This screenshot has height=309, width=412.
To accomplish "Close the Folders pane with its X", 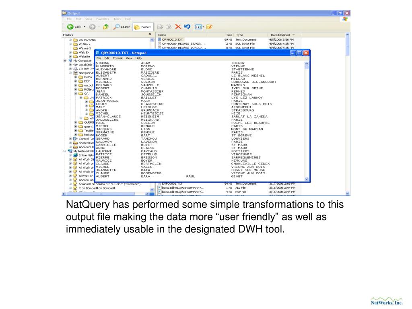I will [150, 35].
